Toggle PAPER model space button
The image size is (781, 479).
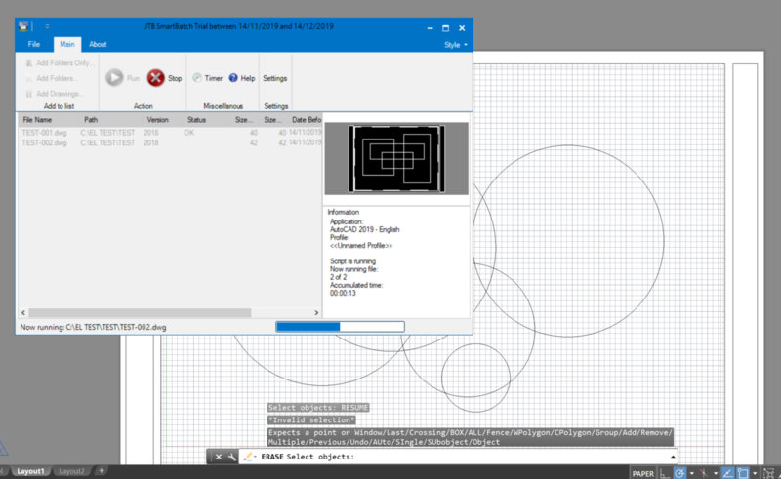pos(642,472)
